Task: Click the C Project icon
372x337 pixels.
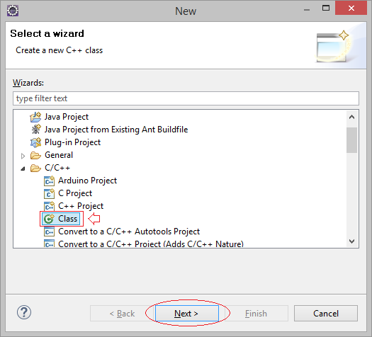Action: click(49, 193)
